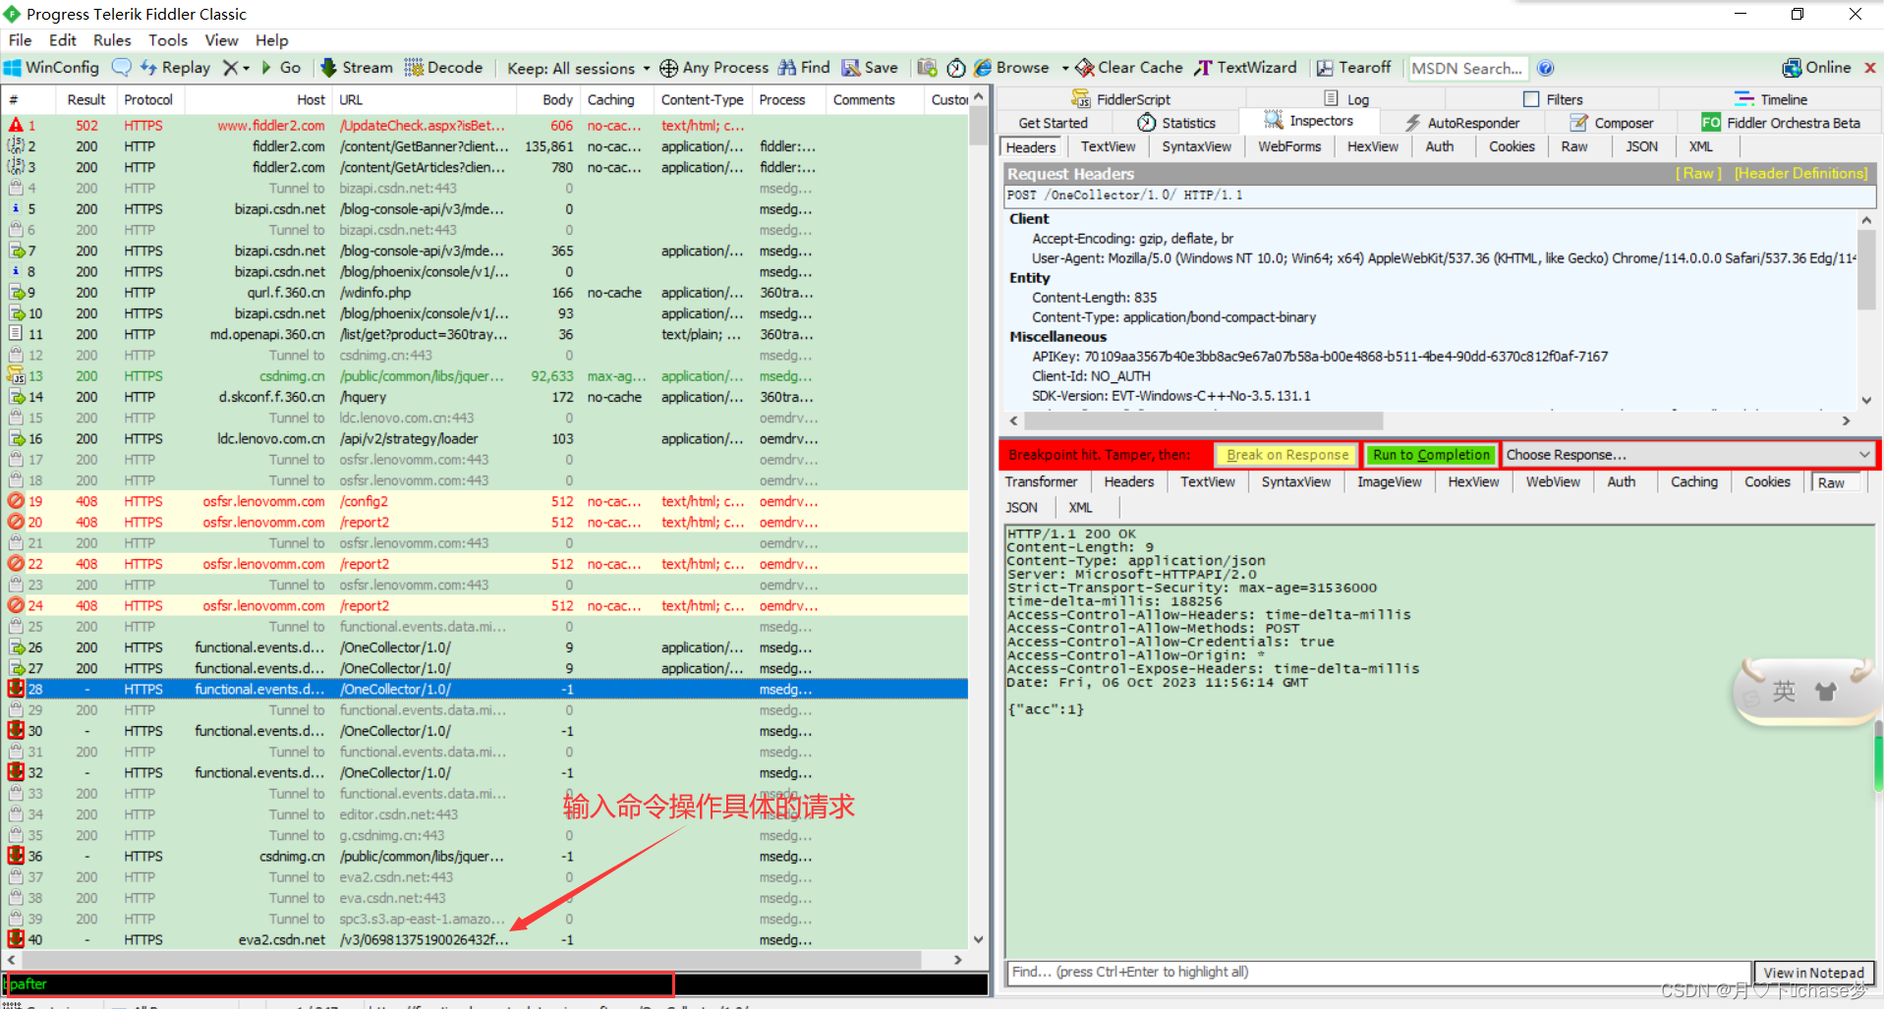Viewport: 1884px width, 1009px height.
Task: Open the Choose Response dropdown
Action: point(1688,455)
